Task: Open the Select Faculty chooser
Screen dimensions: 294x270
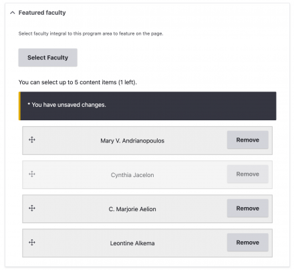Action: [48, 57]
